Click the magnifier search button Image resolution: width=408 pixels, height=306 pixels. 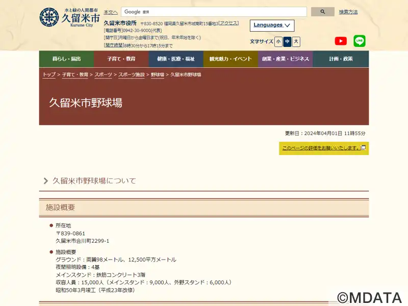(x=323, y=12)
